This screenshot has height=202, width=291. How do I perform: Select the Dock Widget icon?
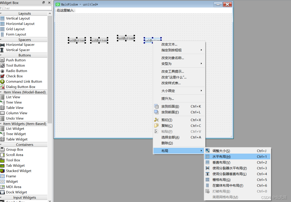pyautogui.click(x=3, y=192)
